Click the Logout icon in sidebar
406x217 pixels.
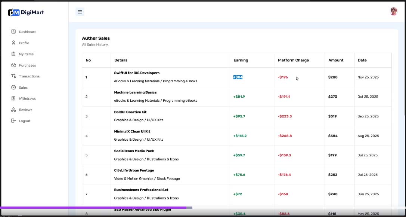click(x=13, y=121)
